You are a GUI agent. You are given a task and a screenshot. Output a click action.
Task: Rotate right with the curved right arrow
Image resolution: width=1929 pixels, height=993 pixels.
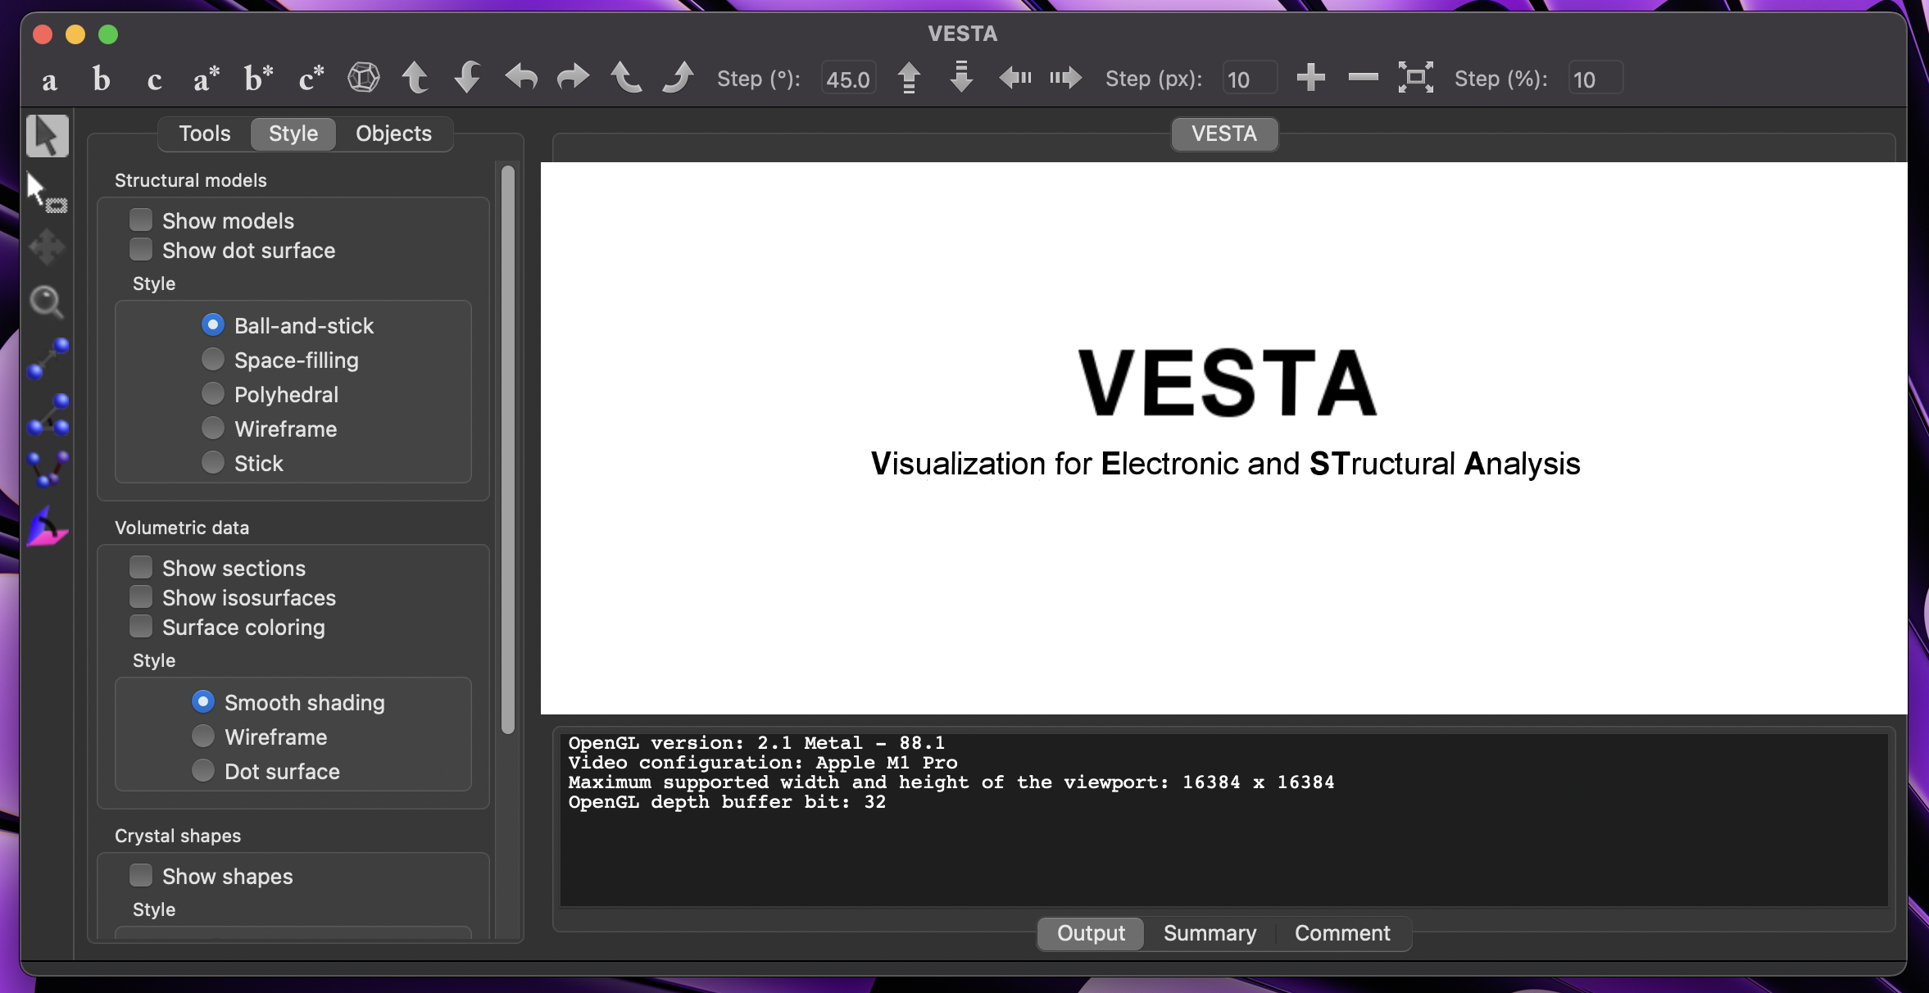coord(573,79)
